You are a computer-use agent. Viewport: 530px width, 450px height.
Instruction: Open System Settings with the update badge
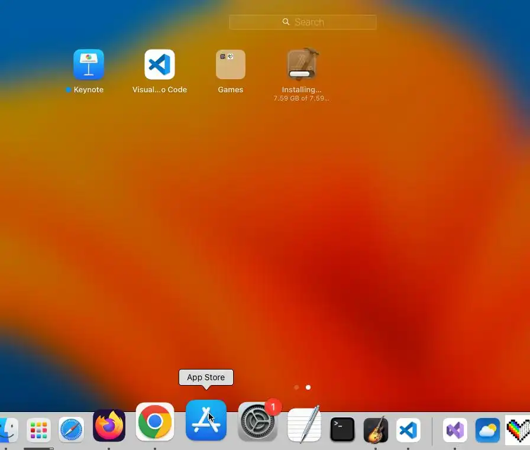(x=257, y=422)
